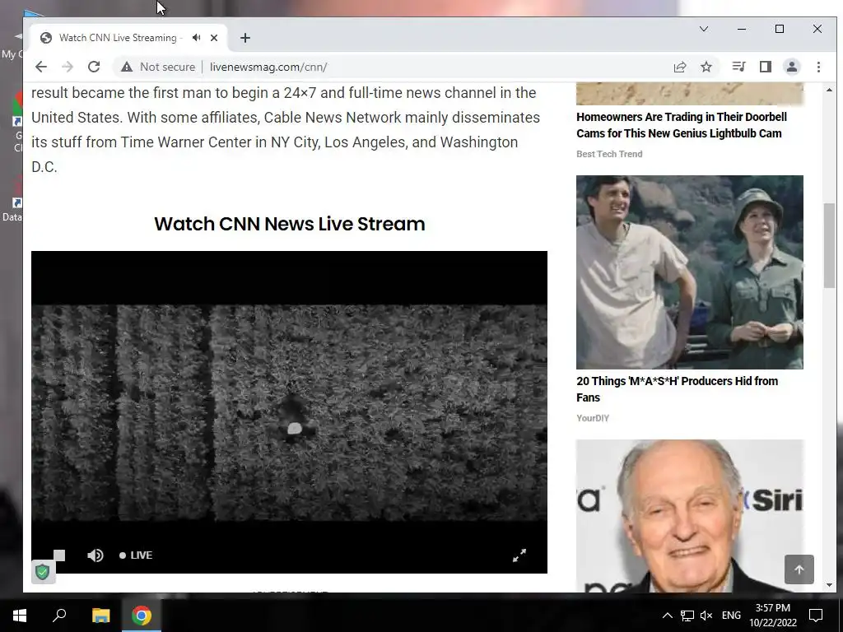Click scrollbar down arrow
The image size is (843, 632).
(x=829, y=585)
